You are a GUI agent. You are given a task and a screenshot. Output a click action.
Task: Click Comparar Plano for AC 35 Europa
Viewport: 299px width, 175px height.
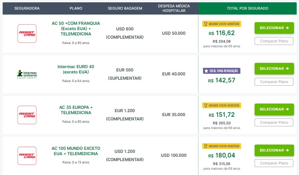tap(274, 122)
